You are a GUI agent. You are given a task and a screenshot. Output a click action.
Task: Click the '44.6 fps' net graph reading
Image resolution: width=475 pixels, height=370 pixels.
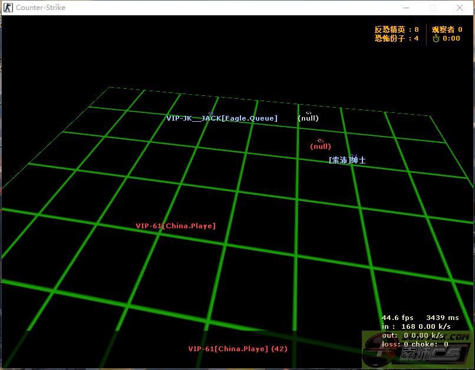click(x=397, y=318)
